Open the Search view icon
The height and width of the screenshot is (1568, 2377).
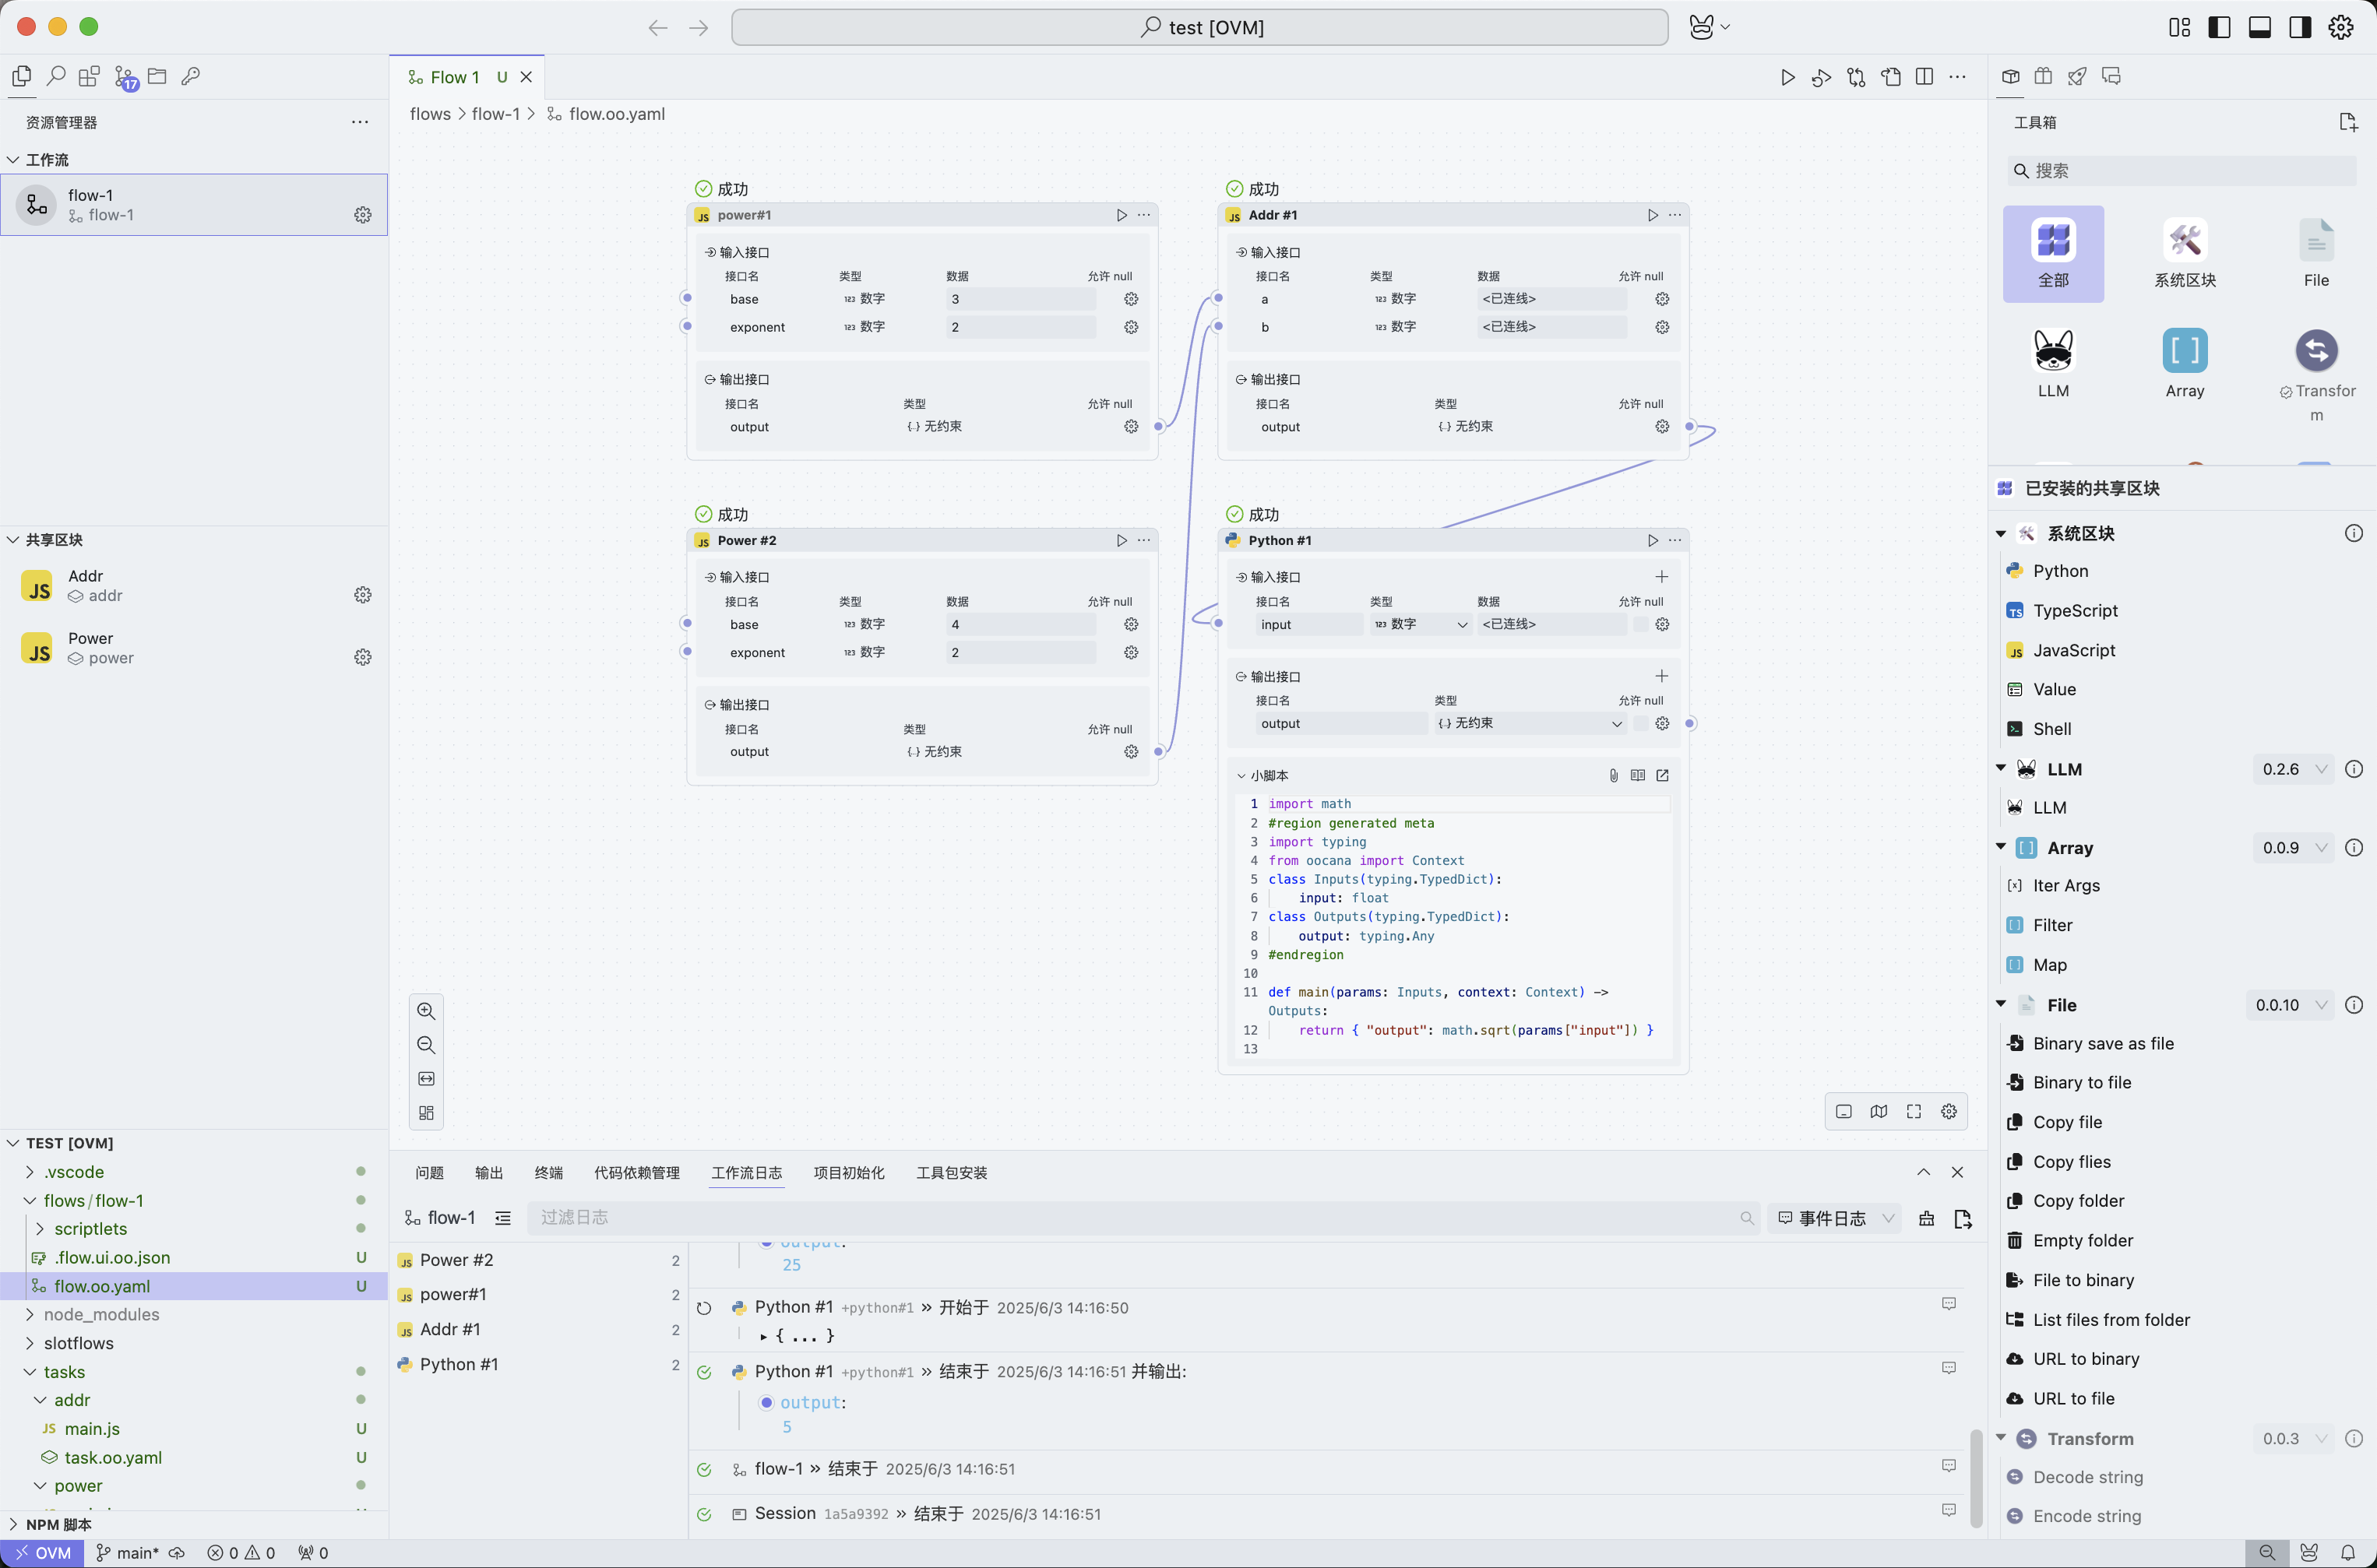tap(56, 76)
